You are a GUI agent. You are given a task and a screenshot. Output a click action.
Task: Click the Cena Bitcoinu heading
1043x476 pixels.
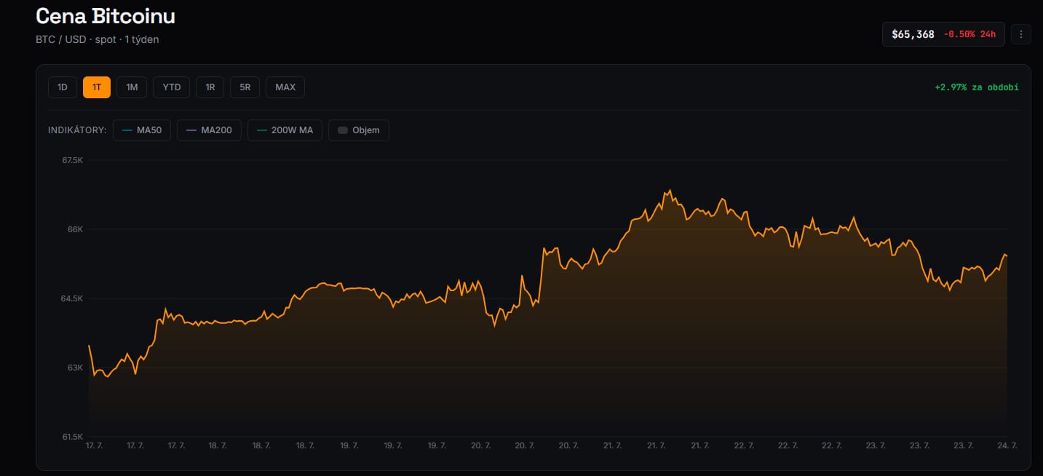106,16
